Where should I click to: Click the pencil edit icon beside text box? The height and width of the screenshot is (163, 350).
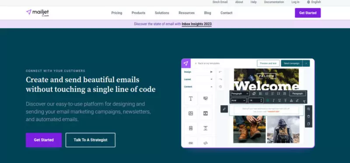point(224,109)
